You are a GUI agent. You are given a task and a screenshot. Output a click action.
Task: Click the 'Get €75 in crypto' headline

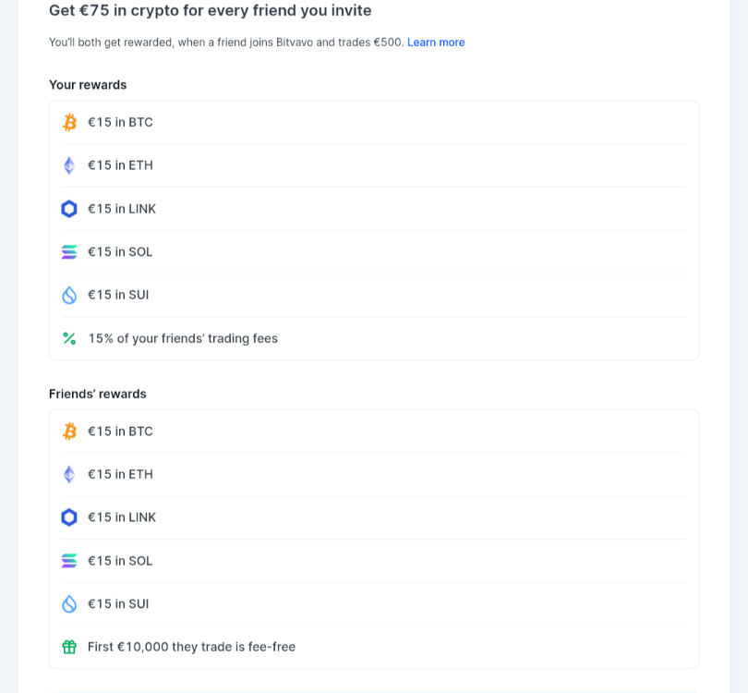click(211, 10)
